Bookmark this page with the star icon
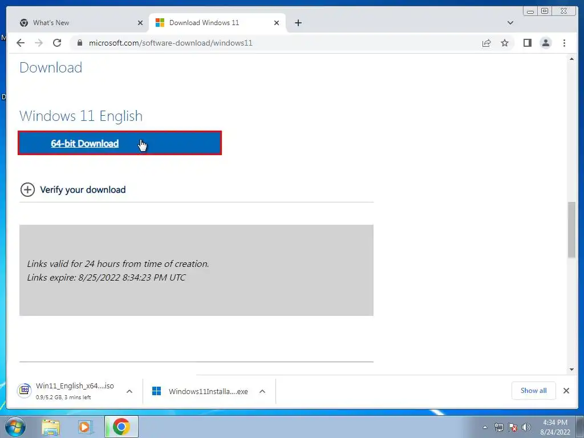The width and height of the screenshot is (584, 438). tap(505, 43)
